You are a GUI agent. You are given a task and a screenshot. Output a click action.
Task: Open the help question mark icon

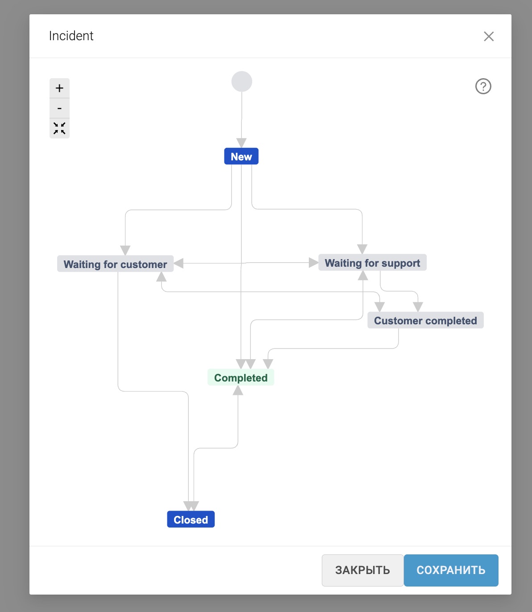coord(483,86)
